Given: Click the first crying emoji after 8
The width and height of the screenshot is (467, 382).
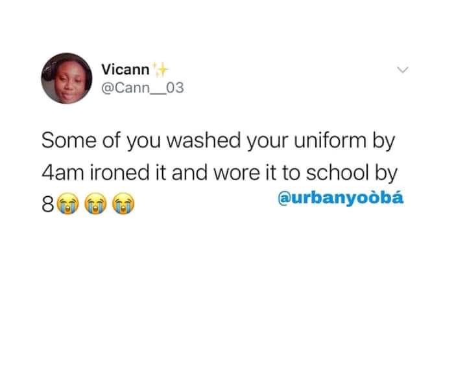Looking at the screenshot, I should (68, 204).
